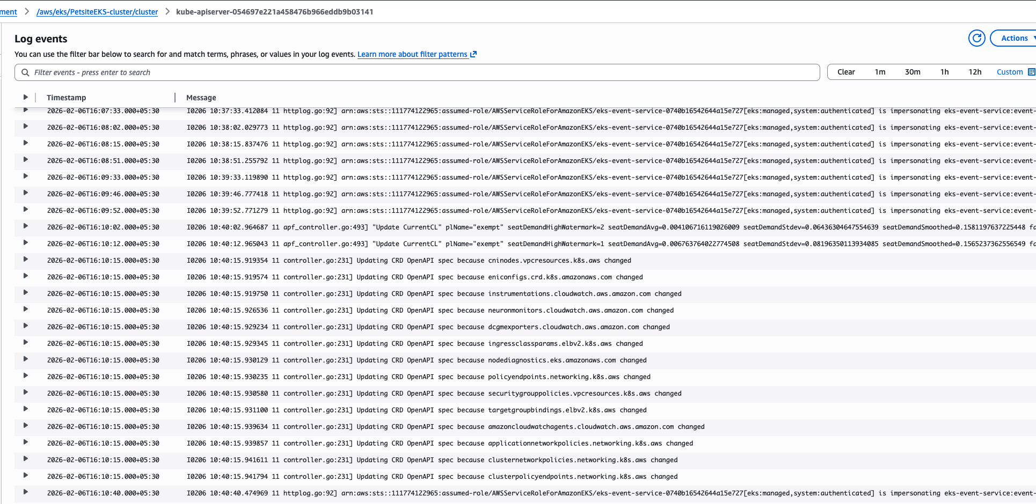Click message mentioning seatDemandHighWatermark=2

click(x=611, y=227)
